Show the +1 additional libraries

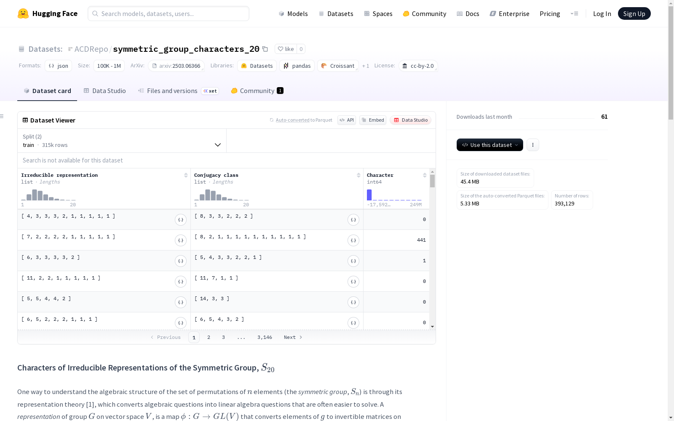pos(366,66)
